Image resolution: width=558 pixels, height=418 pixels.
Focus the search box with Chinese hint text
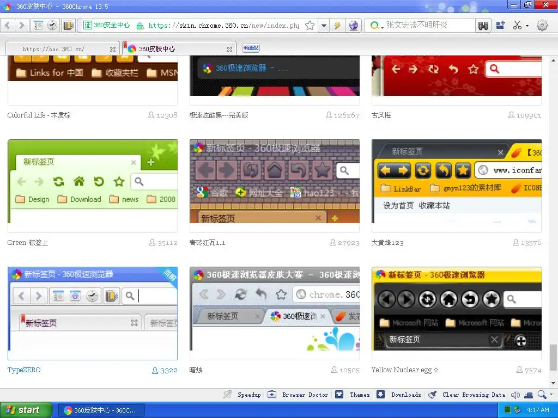(429, 25)
